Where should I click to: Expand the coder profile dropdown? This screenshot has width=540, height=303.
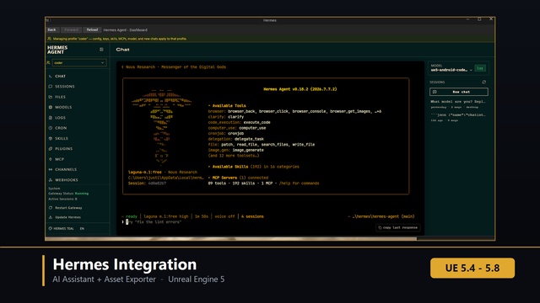pyautogui.click(x=78, y=63)
